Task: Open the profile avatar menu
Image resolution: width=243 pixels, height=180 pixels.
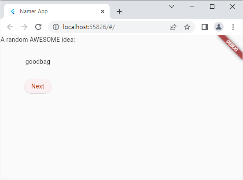Action: click(219, 27)
